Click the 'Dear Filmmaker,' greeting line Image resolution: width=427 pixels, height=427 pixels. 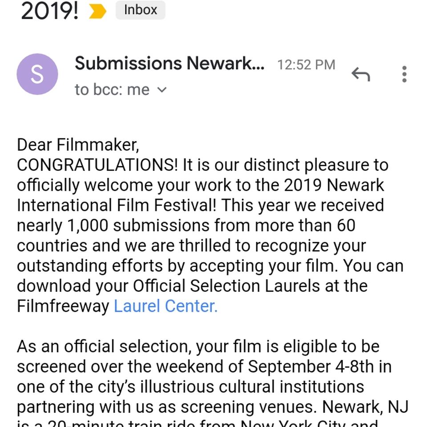[78, 145]
